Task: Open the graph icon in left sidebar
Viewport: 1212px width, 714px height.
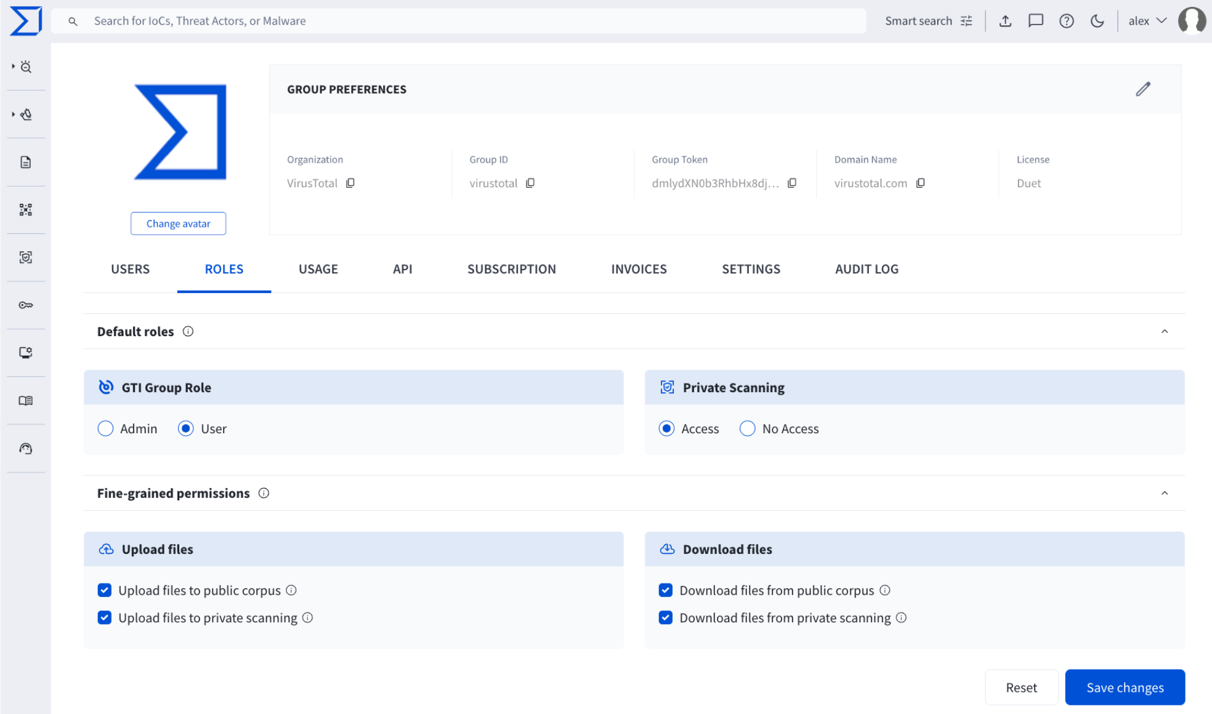Action: point(25,210)
